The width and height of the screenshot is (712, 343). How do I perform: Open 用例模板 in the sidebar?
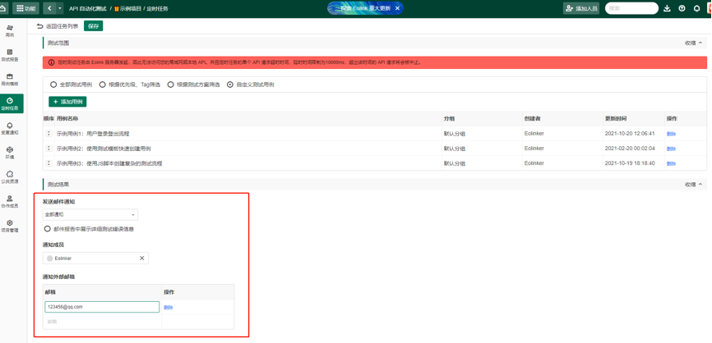[x=10, y=80]
